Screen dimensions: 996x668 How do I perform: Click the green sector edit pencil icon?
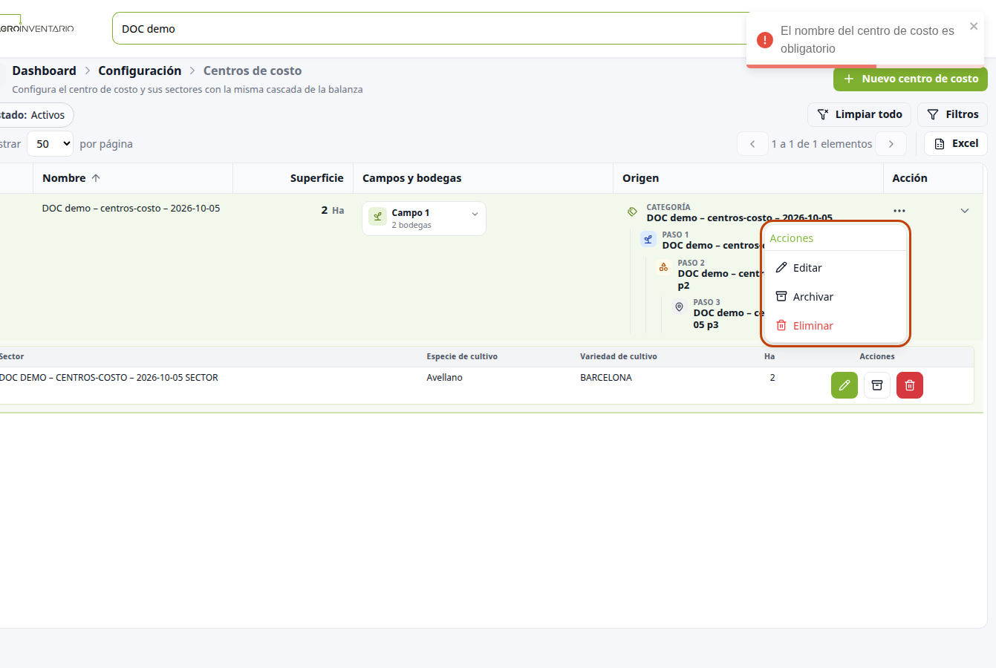point(844,385)
